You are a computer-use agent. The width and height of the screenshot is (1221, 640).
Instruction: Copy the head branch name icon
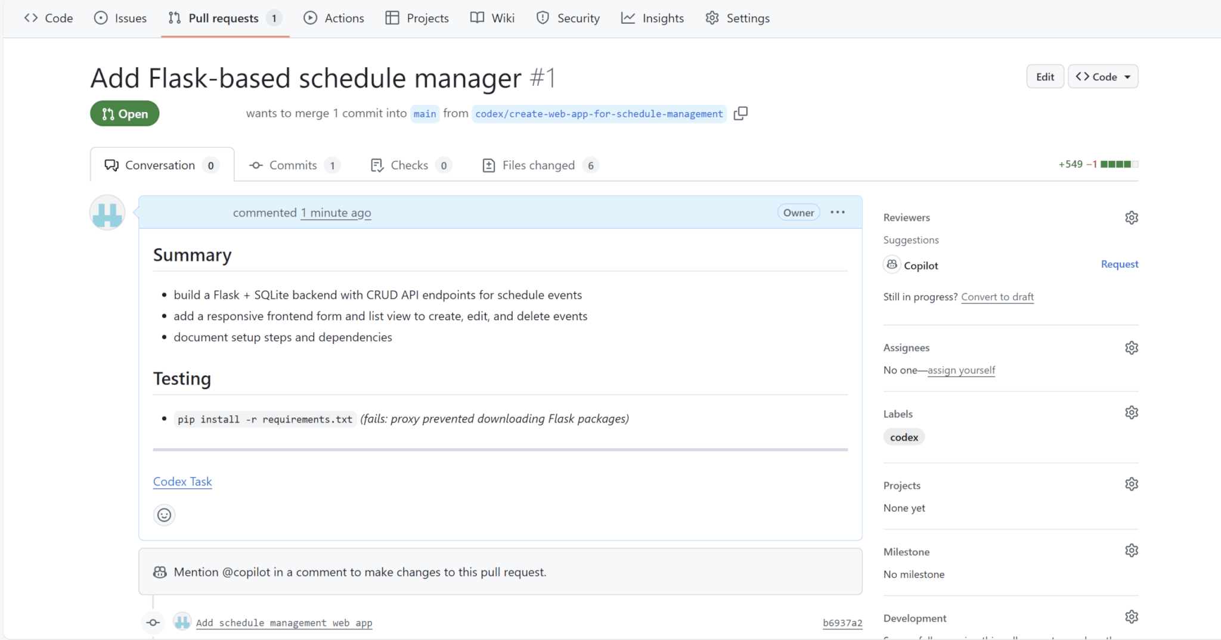coord(740,113)
